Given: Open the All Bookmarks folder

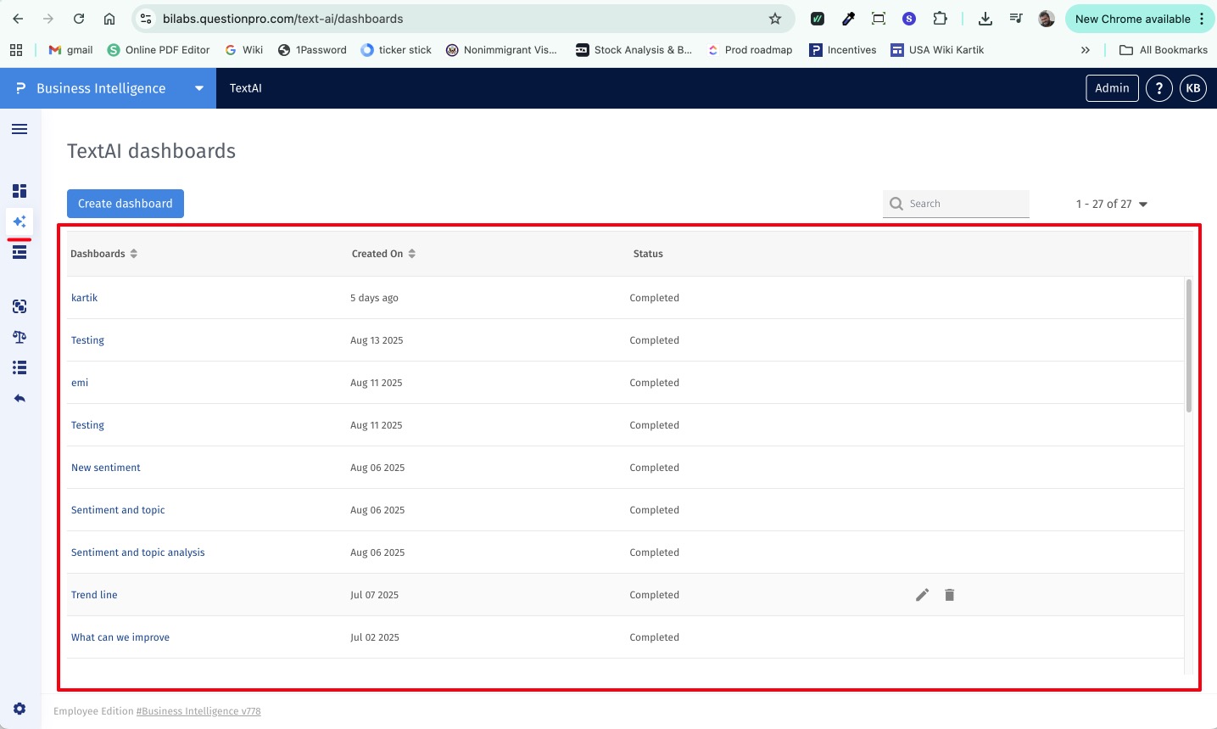Looking at the screenshot, I should pyautogui.click(x=1164, y=50).
